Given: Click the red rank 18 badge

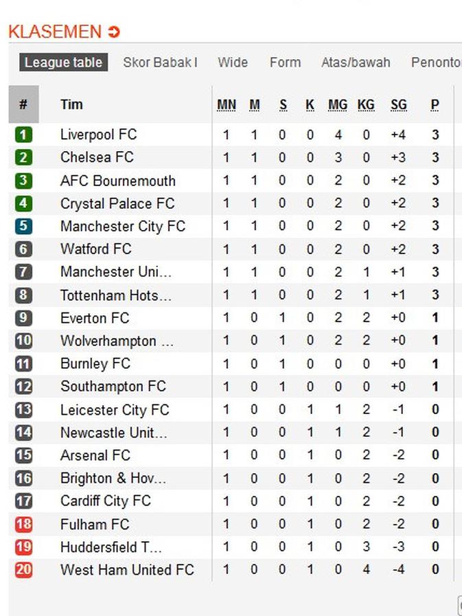Looking at the screenshot, I should click(x=23, y=524).
